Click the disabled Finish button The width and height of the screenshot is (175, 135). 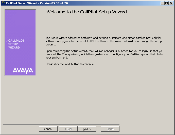pos(110,129)
